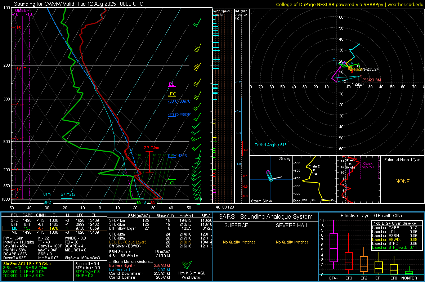This screenshot has width=425, height=282.
Task: Click the Storm Slinky circles graphic
Action: click(x=269, y=176)
